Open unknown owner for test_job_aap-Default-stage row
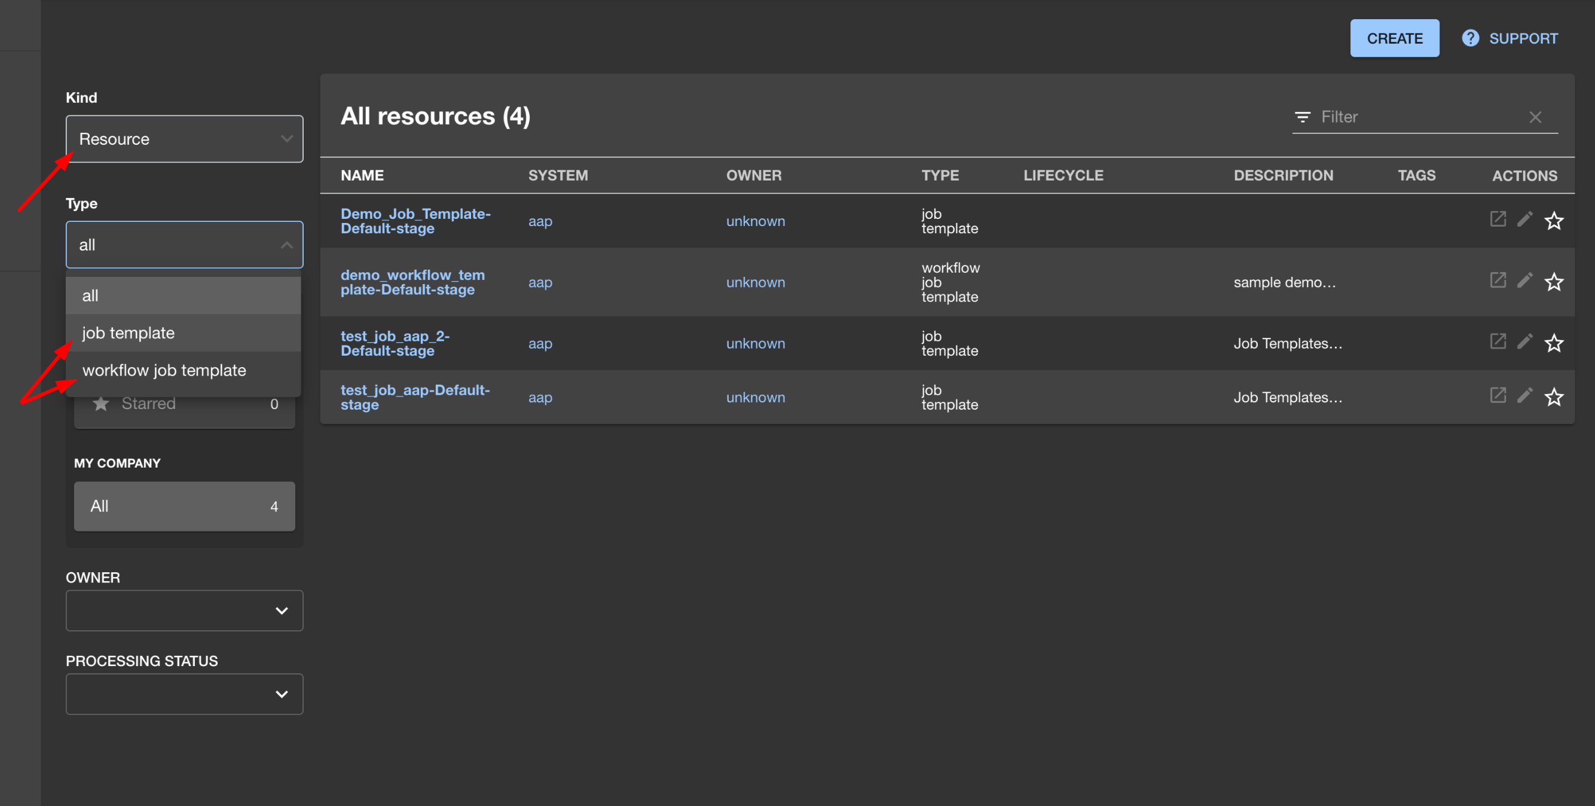This screenshot has width=1595, height=806. coord(756,398)
